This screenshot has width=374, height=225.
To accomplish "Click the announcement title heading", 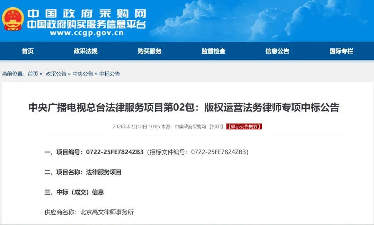I will [x=184, y=108].
